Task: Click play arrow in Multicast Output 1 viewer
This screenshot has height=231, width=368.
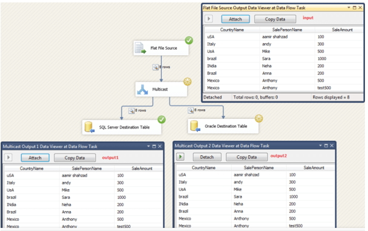Action: (8, 157)
